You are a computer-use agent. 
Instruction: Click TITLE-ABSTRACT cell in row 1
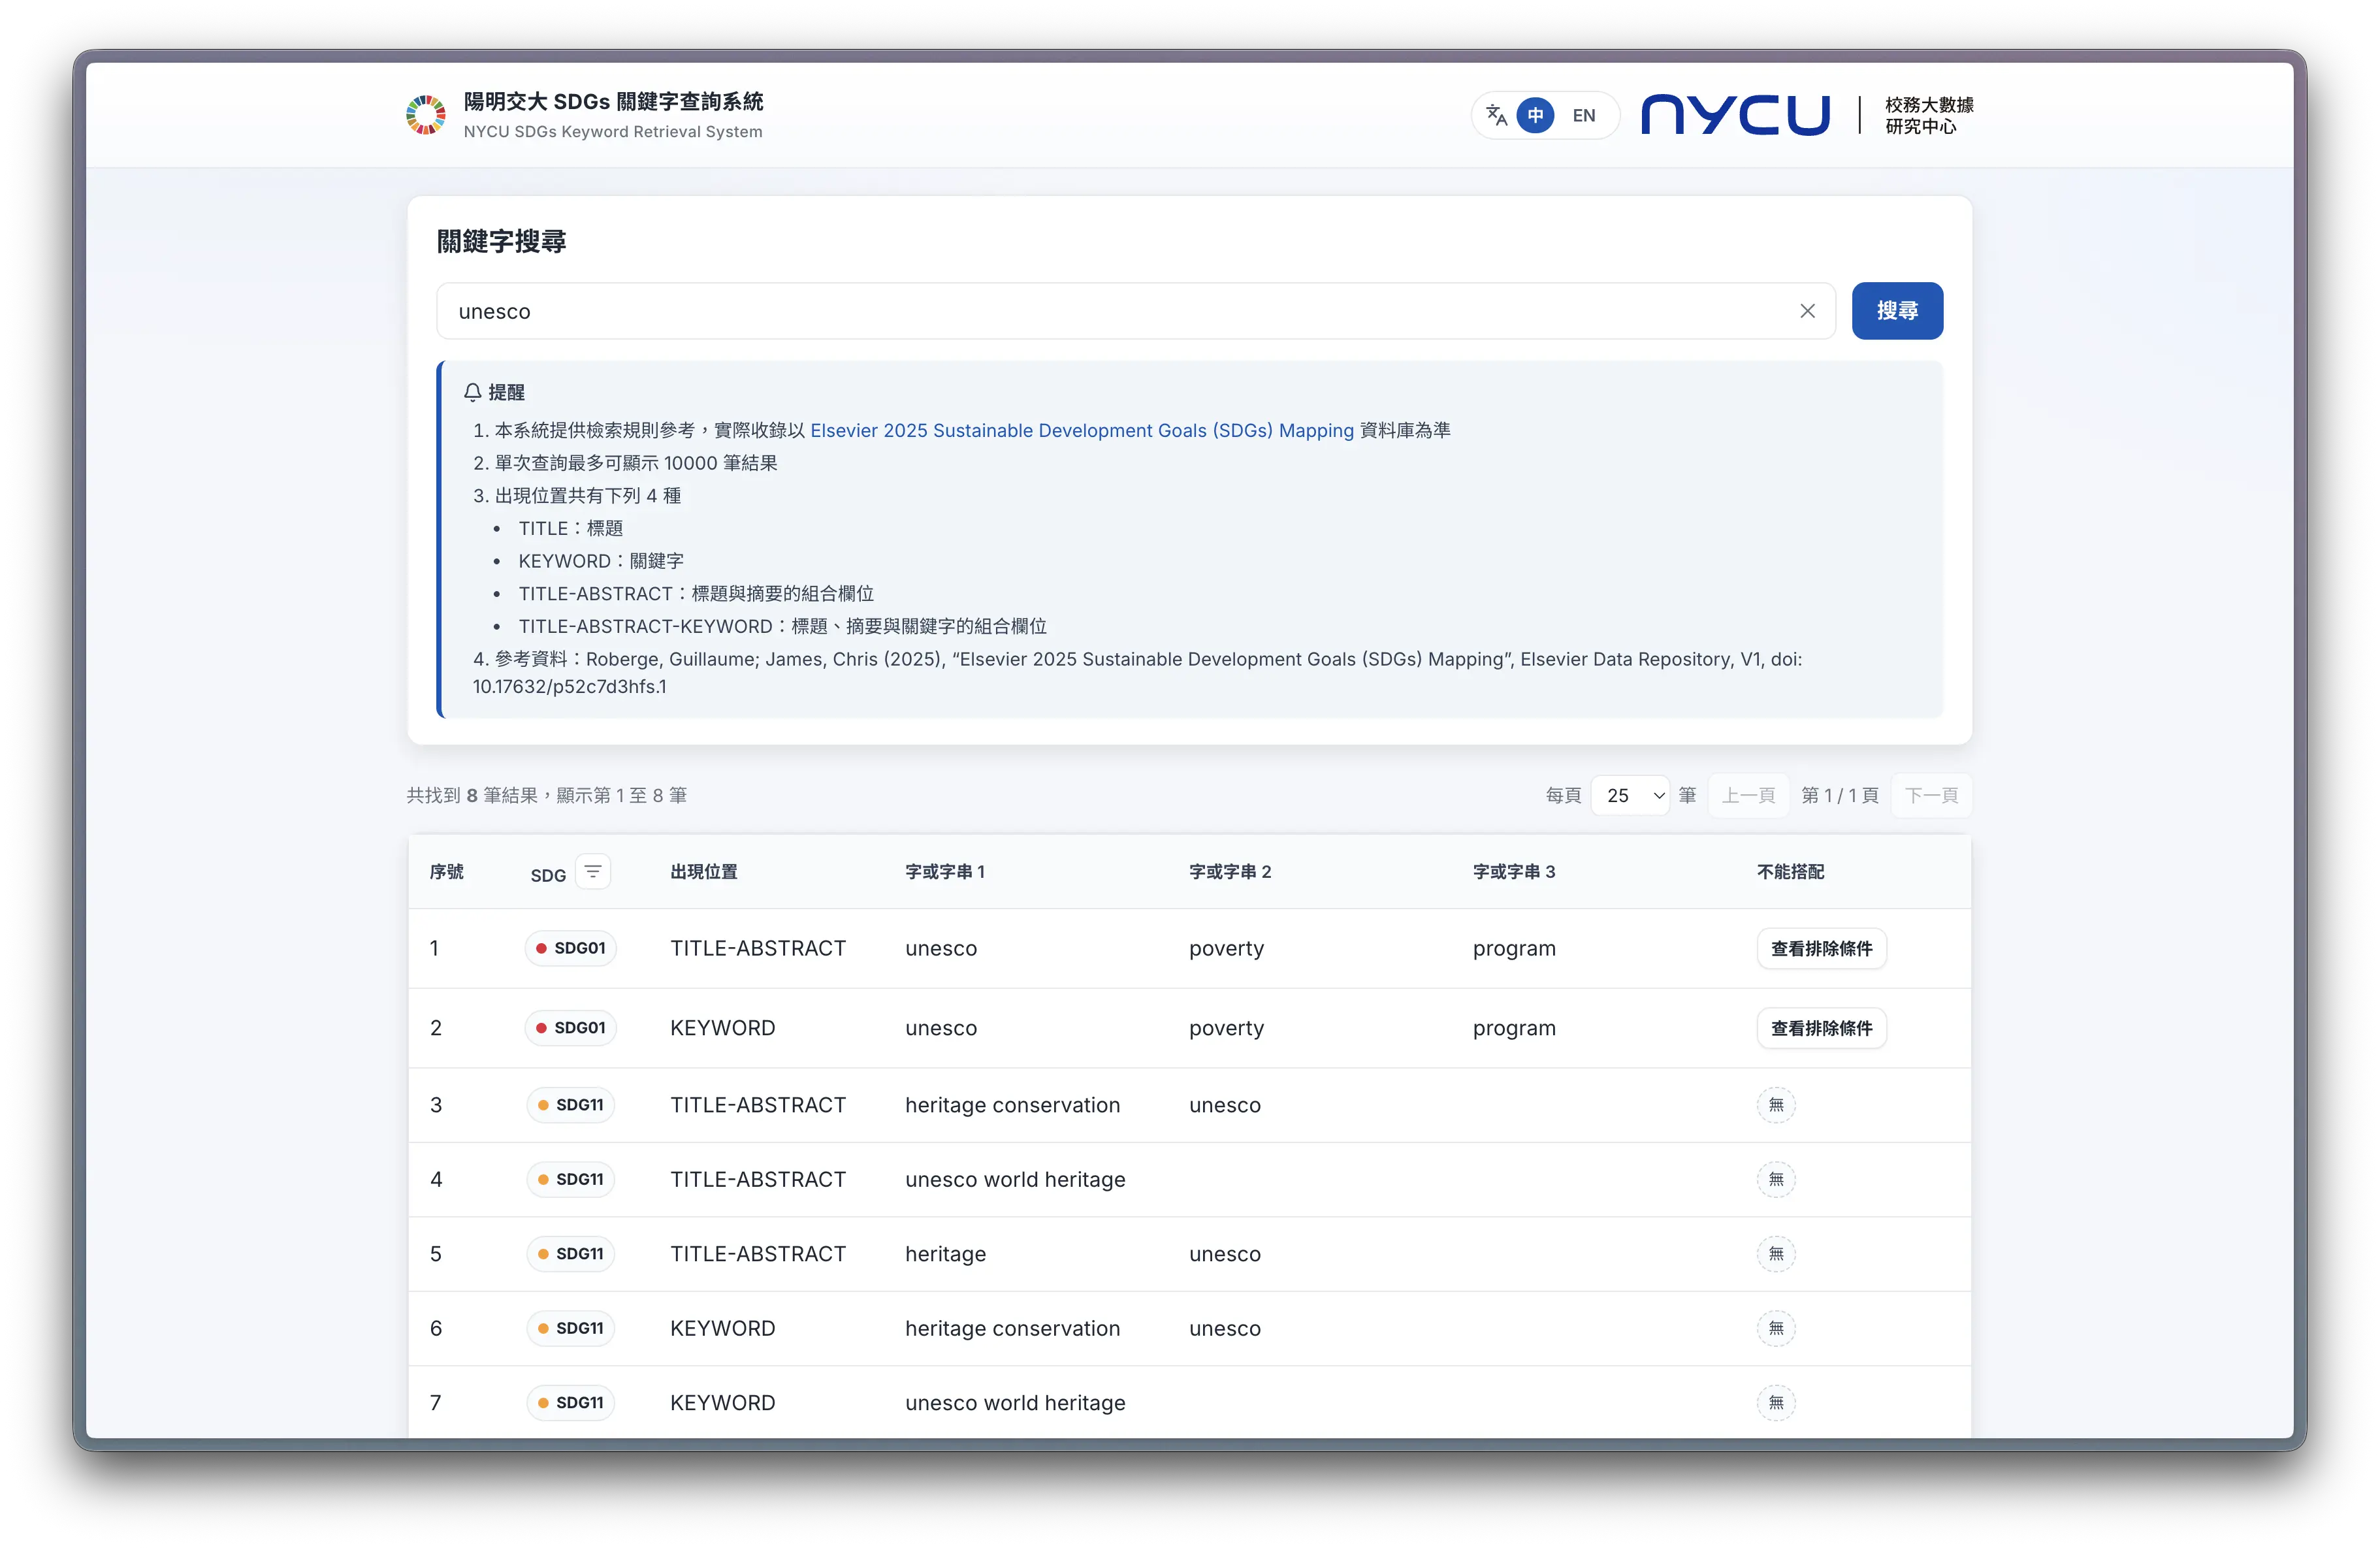[758, 948]
